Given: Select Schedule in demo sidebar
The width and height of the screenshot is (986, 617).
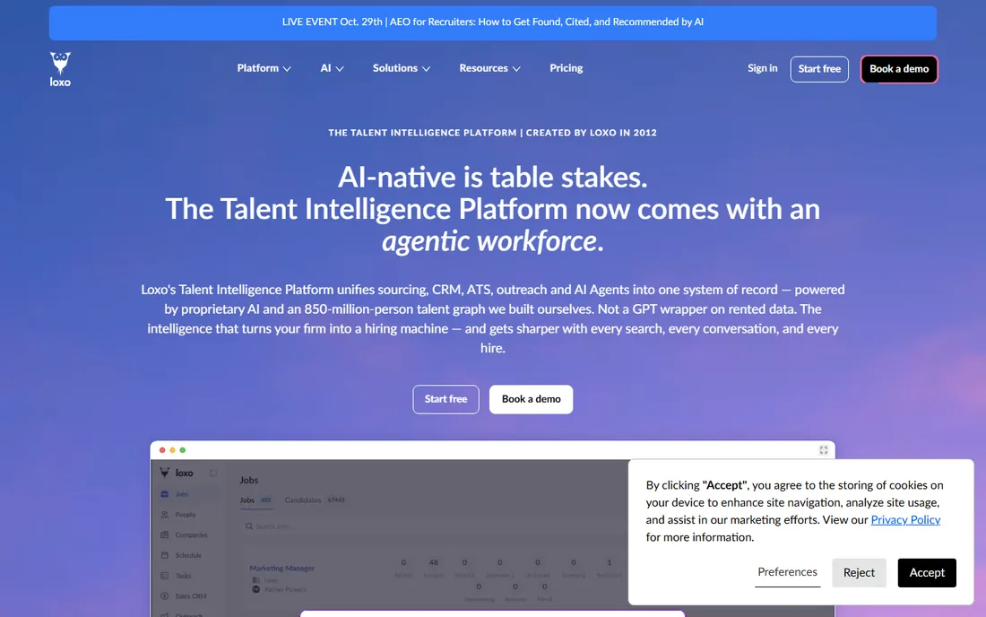Looking at the screenshot, I should 188,555.
